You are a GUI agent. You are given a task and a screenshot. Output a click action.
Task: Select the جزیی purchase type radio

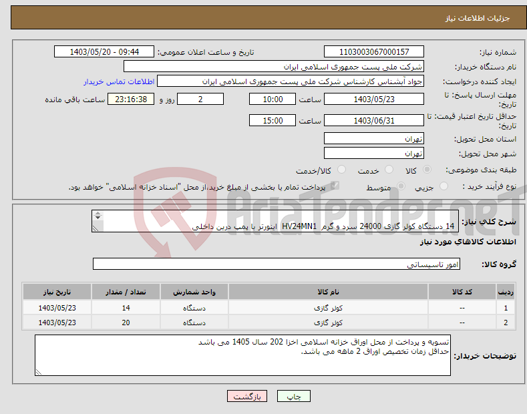tap(444, 186)
